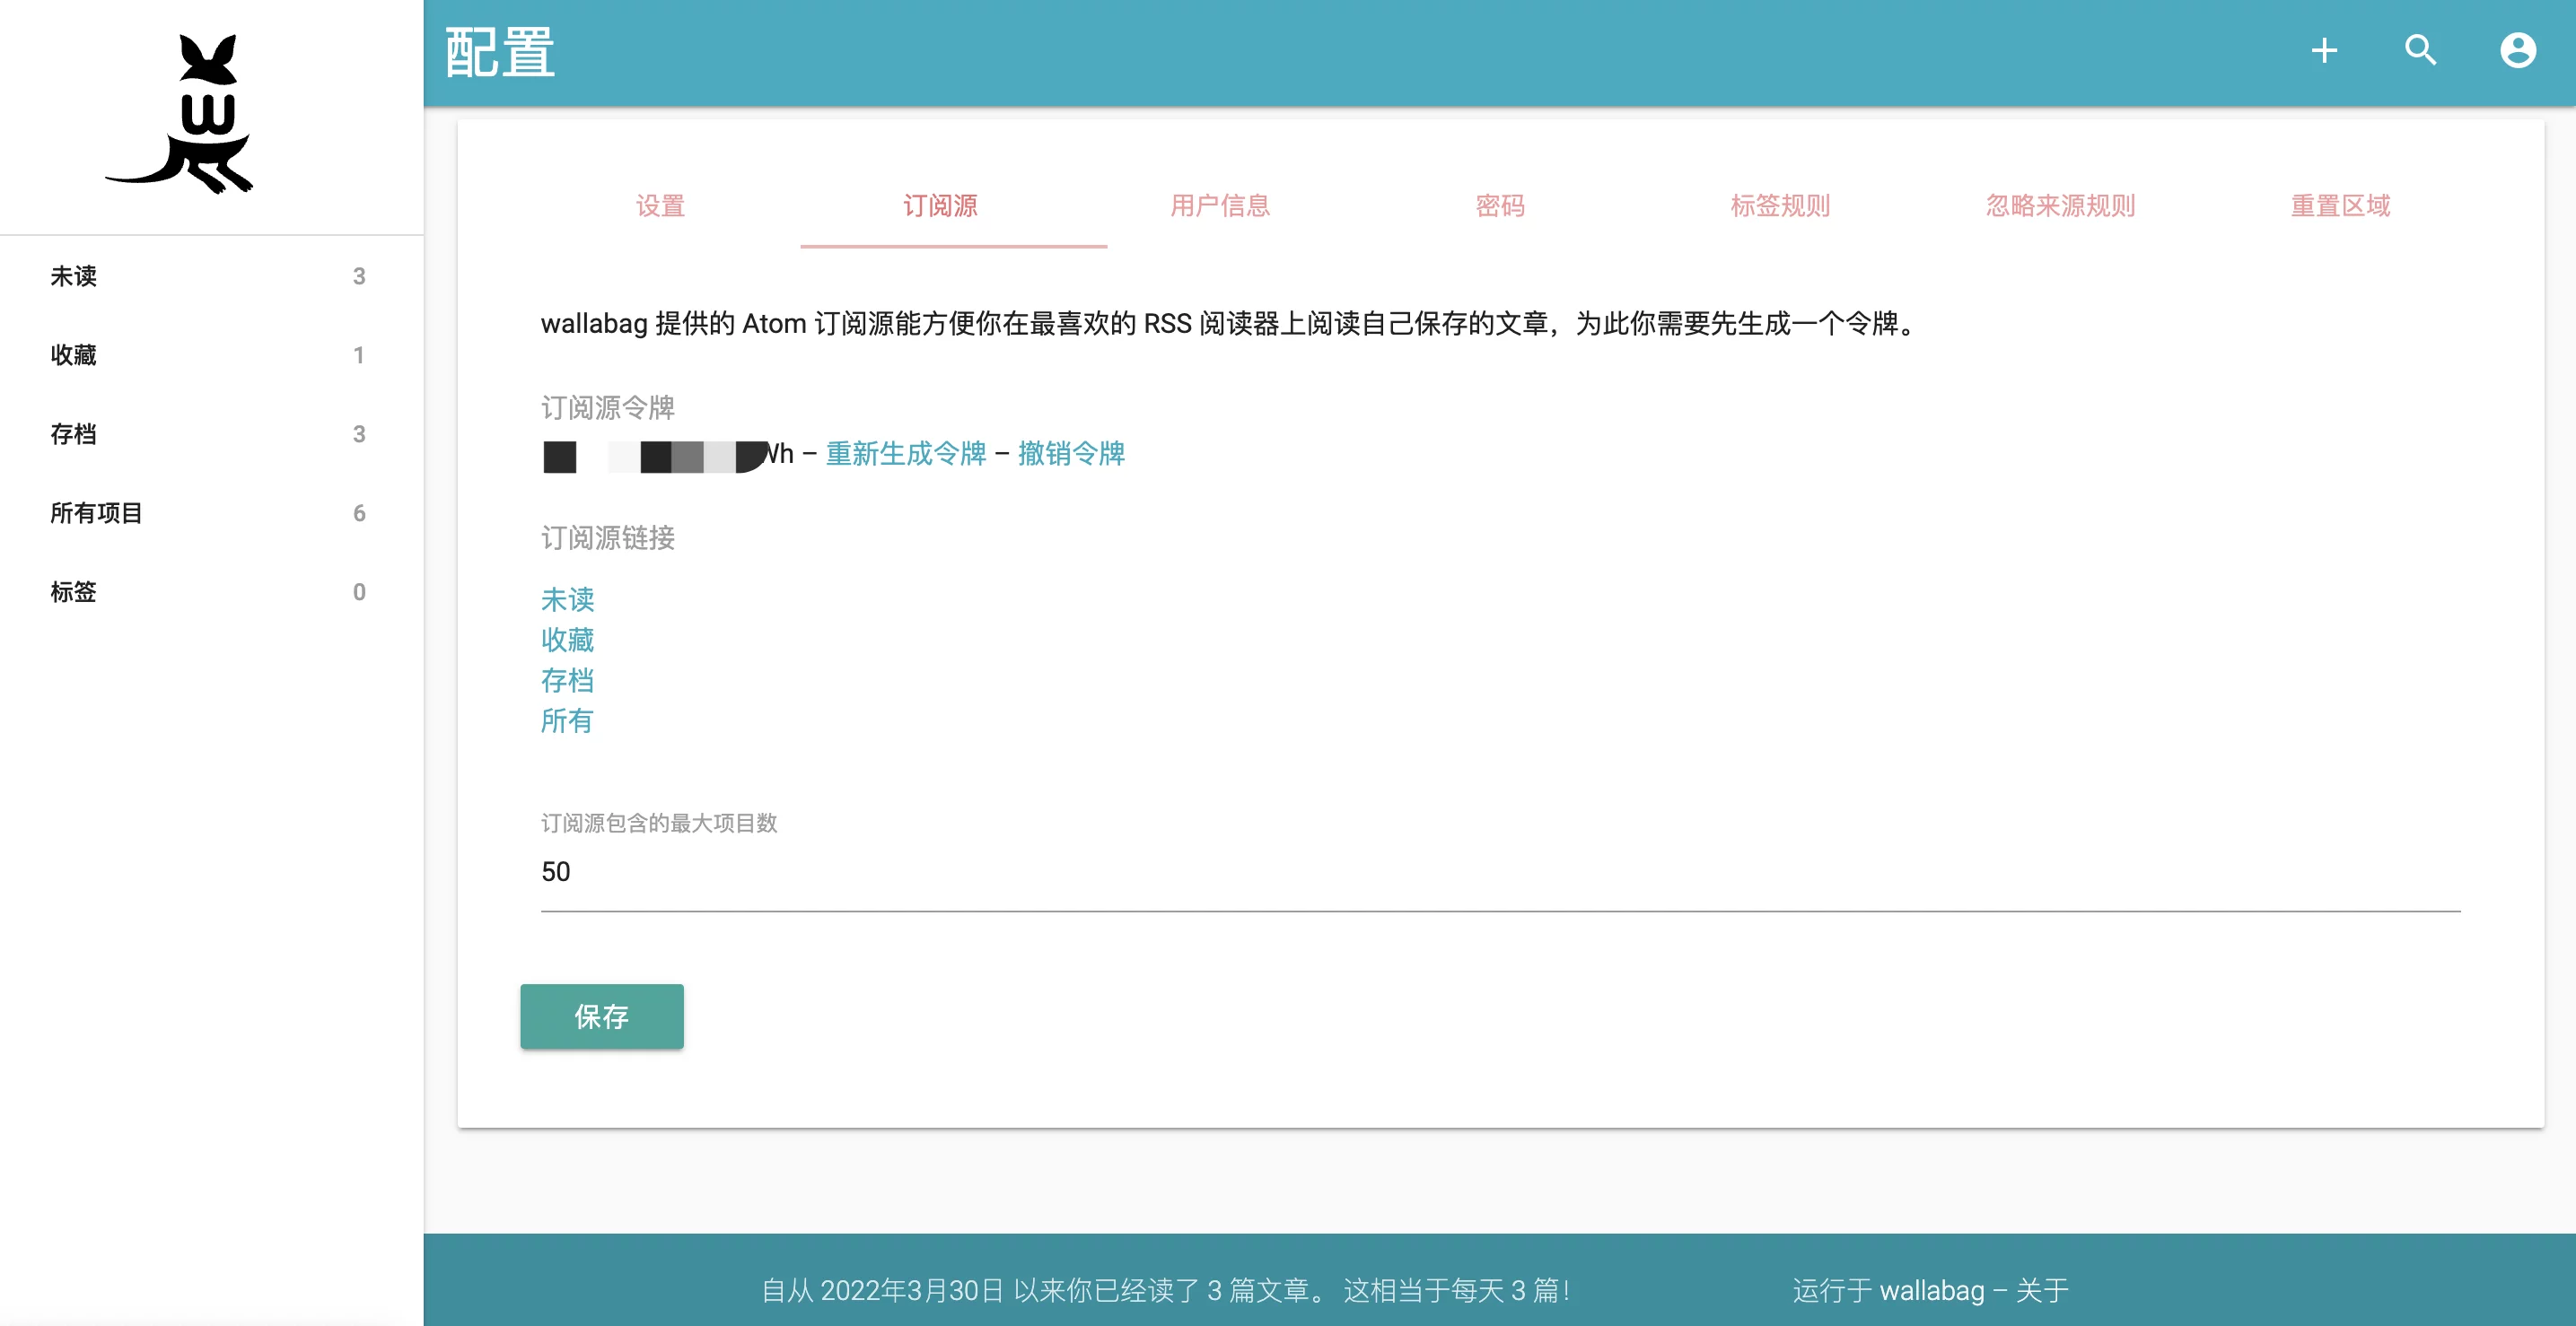Select the 用户信息 tab
The image size is (2576, 1326).
coord(1219,205)
